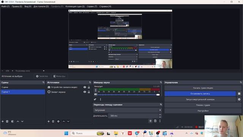Open scene filters icon in Сцены panel
This screenshot has height=137, width=243.
[13, 121]
